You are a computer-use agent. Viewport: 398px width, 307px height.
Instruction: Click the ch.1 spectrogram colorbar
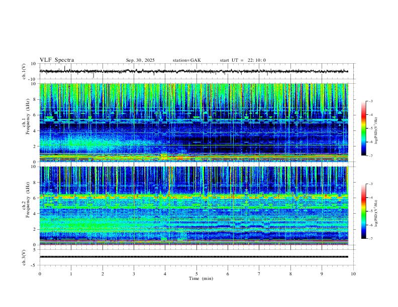pyautogui.click(x=364, y=128)
